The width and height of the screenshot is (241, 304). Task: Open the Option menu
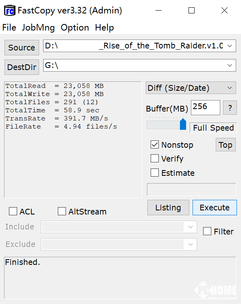click(x=75, y=28)
